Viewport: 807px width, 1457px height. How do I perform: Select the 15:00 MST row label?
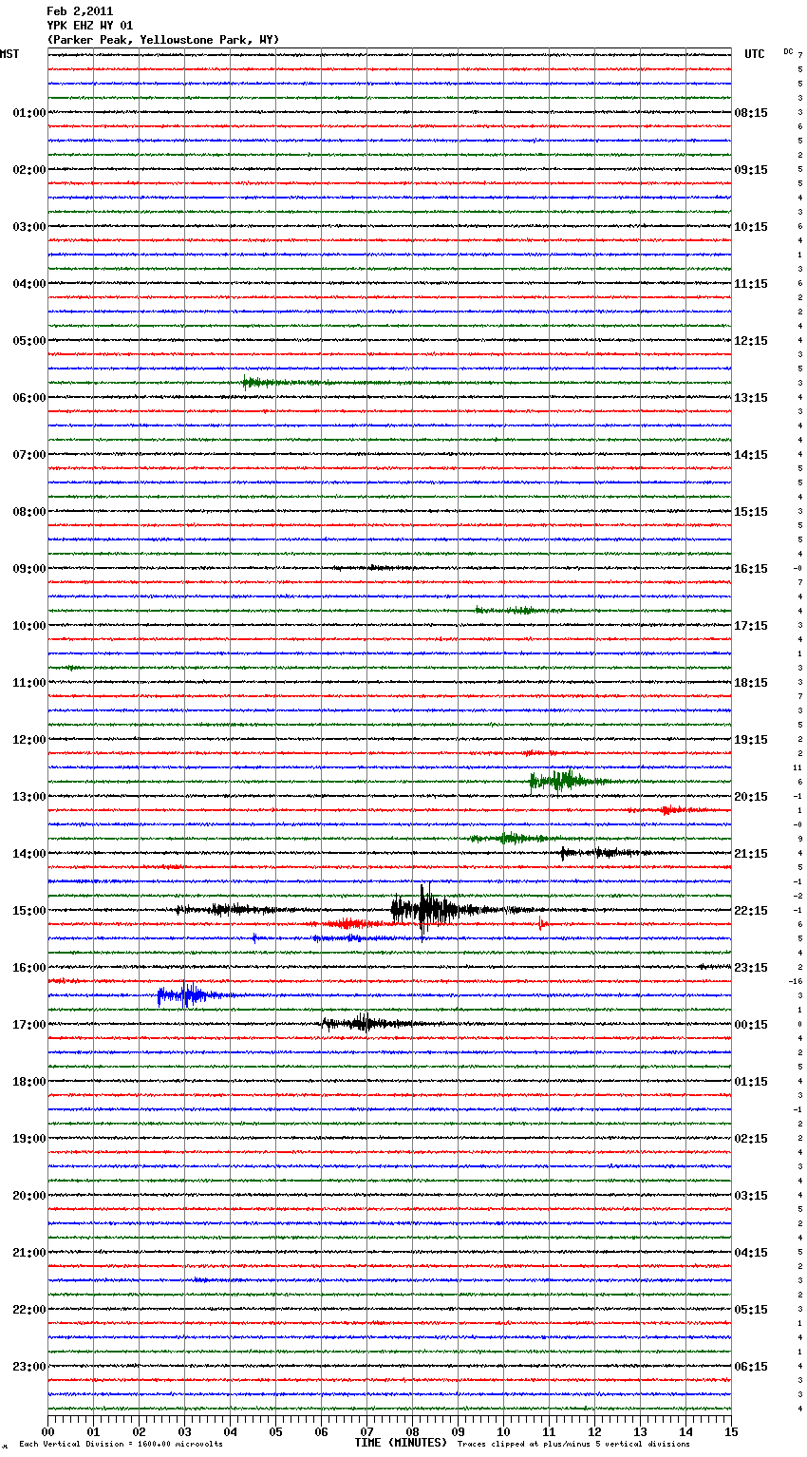click(29, 911)
